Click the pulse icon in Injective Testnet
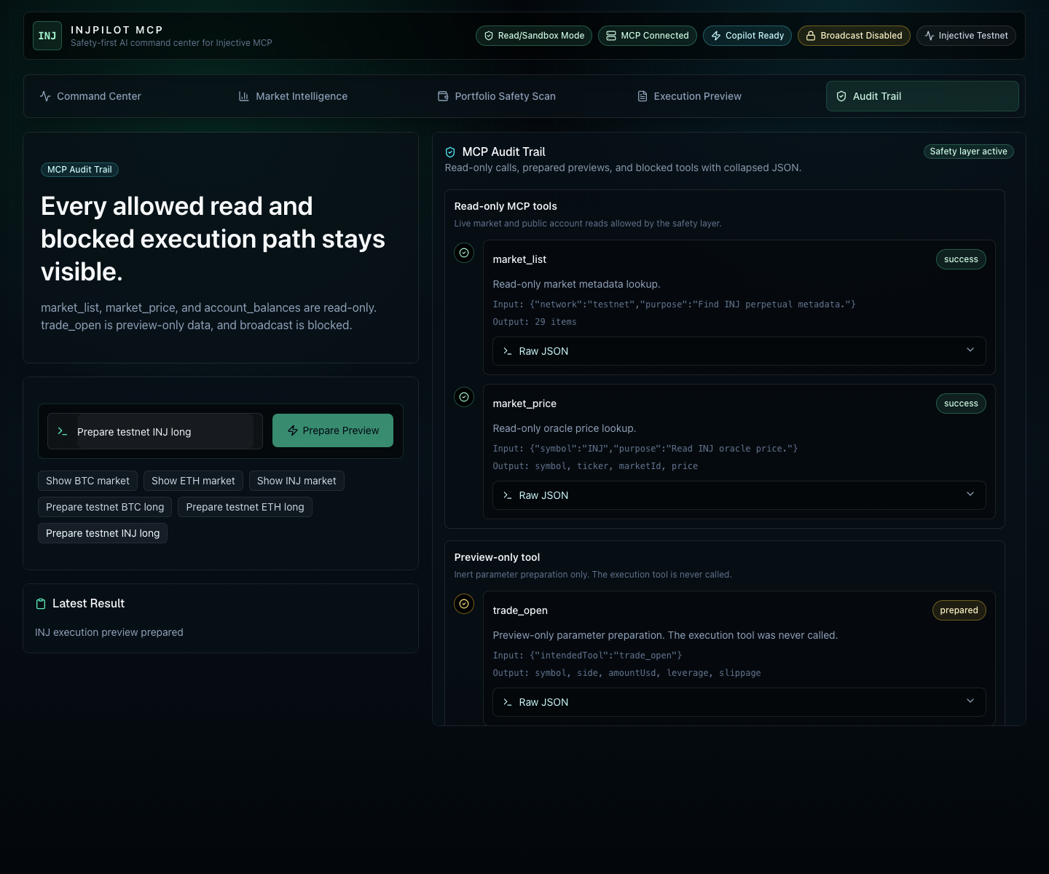The image size is (1049, 874). coord(930,36)
